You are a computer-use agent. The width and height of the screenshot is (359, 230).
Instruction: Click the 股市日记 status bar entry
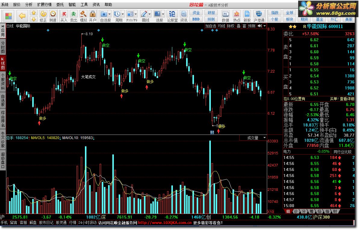(x=46, y=222)
